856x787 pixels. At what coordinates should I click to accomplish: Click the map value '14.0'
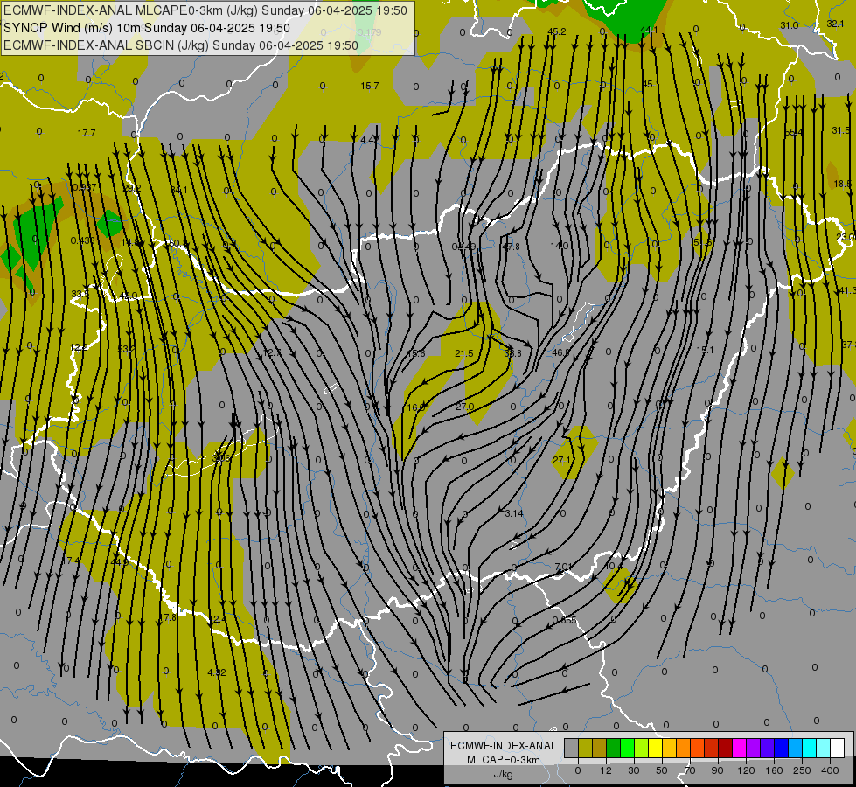[559, 246]
